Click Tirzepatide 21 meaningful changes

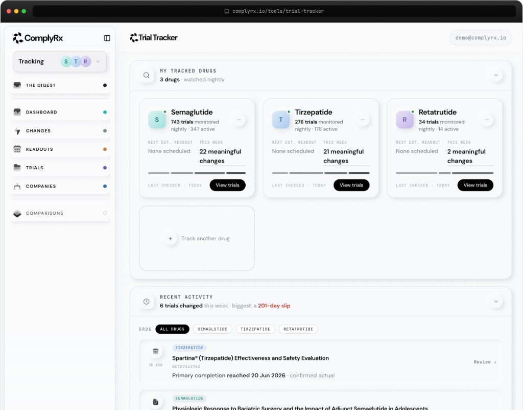coord(346,156)
